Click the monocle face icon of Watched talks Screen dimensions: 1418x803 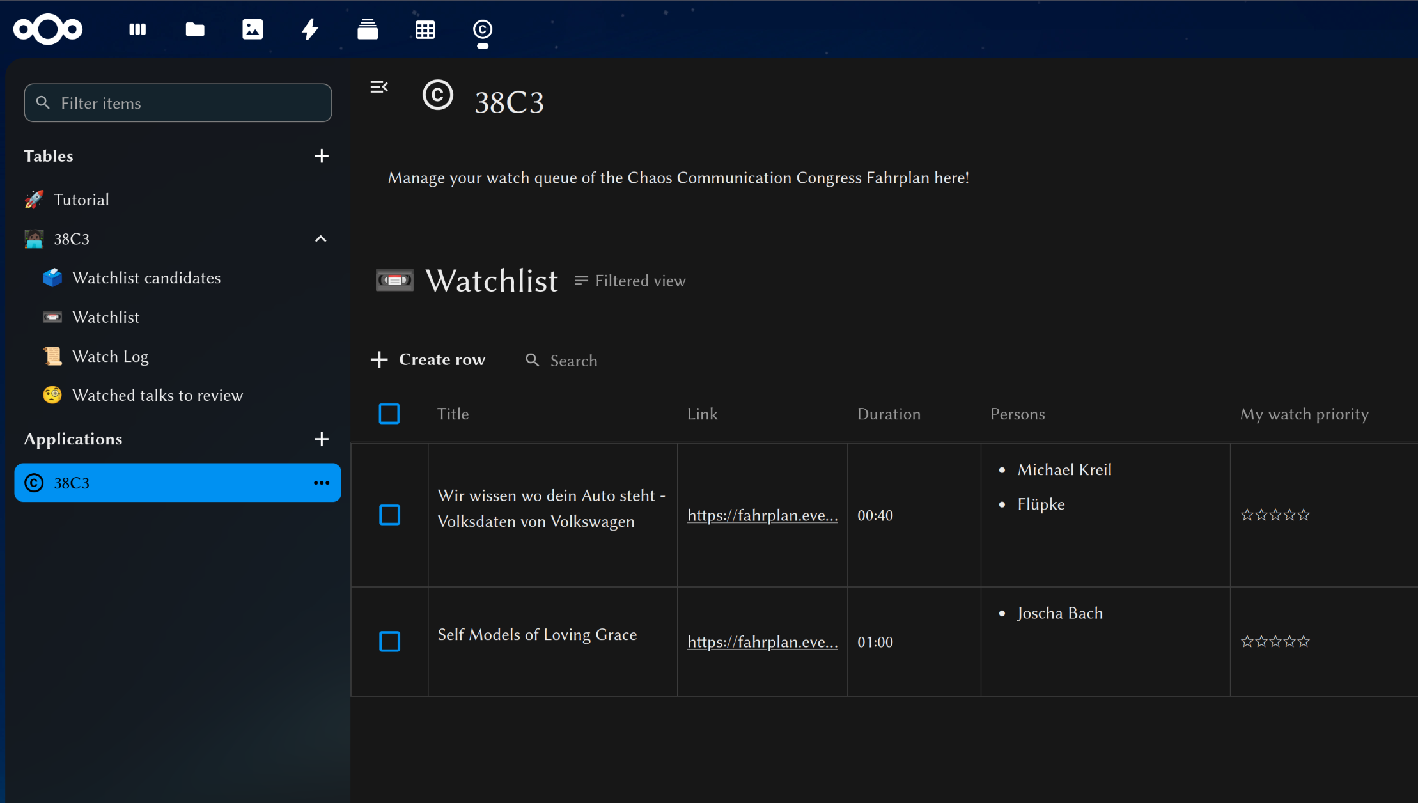[52, 395]
